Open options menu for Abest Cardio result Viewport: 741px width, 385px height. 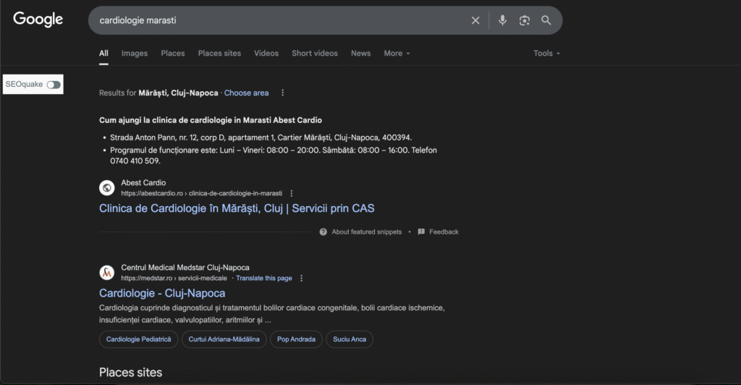292,193
